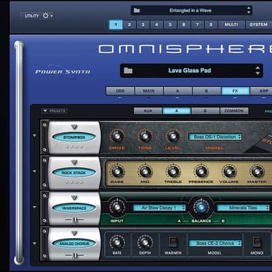
Task: Step to next multi with down arrow
Action: point(249,12)
